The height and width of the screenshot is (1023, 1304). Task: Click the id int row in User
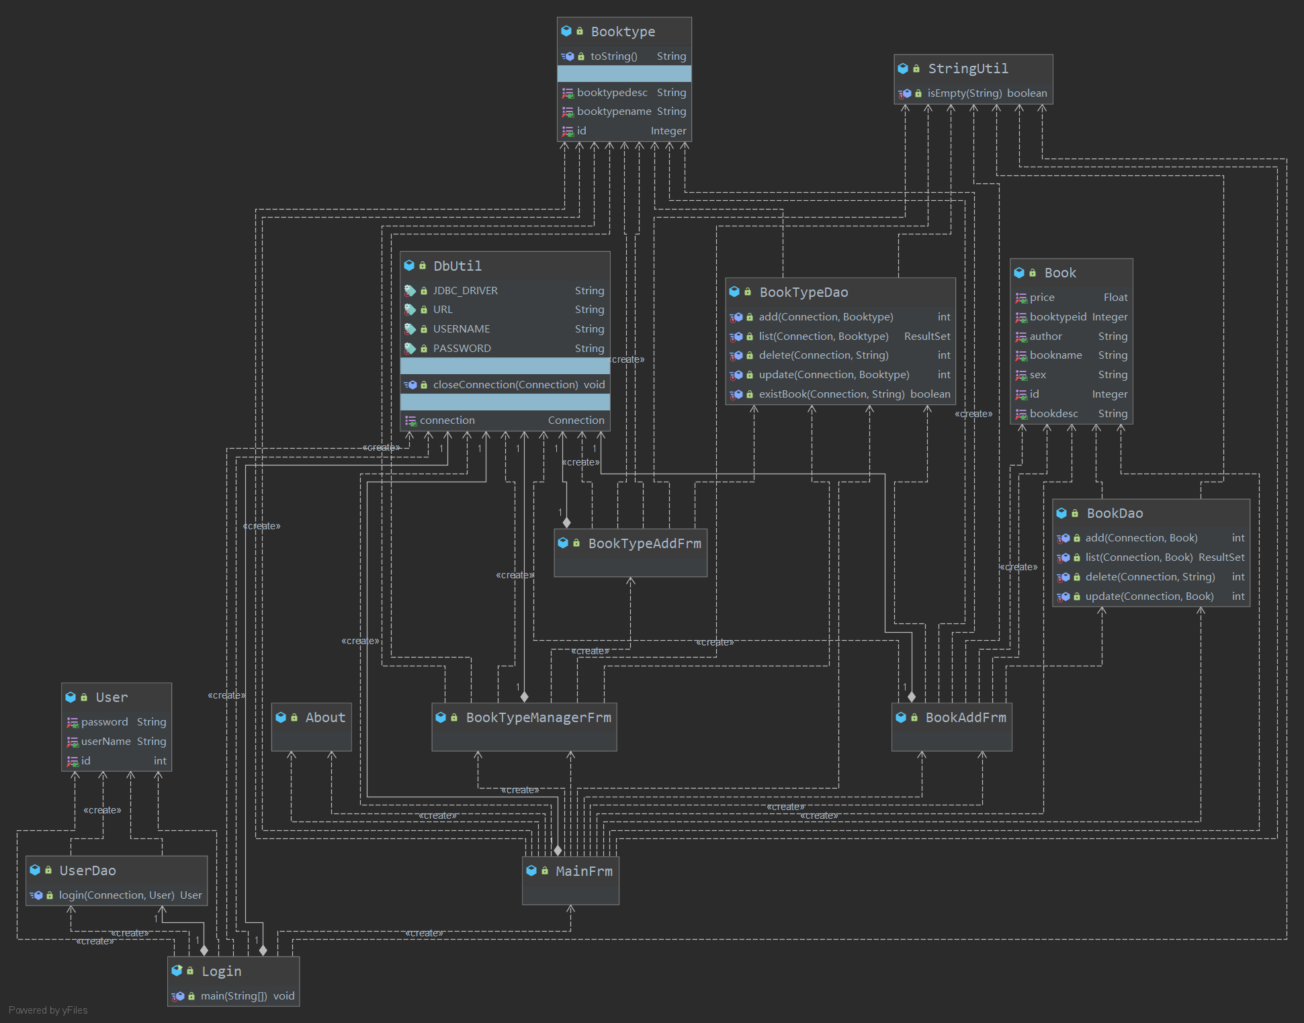(x=116, y=761)
